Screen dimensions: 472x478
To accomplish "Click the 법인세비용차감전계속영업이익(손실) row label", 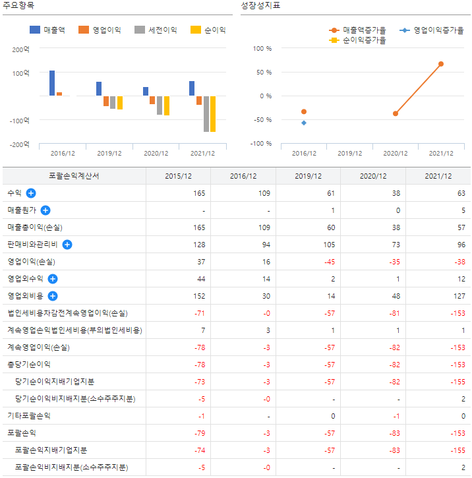I will pos(68,313).
